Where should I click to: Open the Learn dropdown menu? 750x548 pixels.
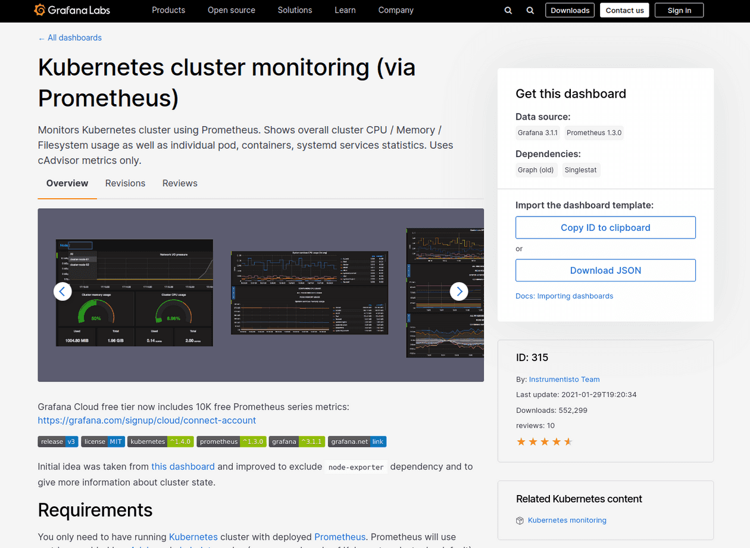345,10
